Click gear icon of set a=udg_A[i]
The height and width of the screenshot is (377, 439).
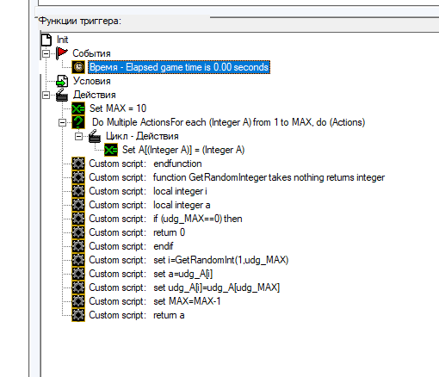pos(78,274)
